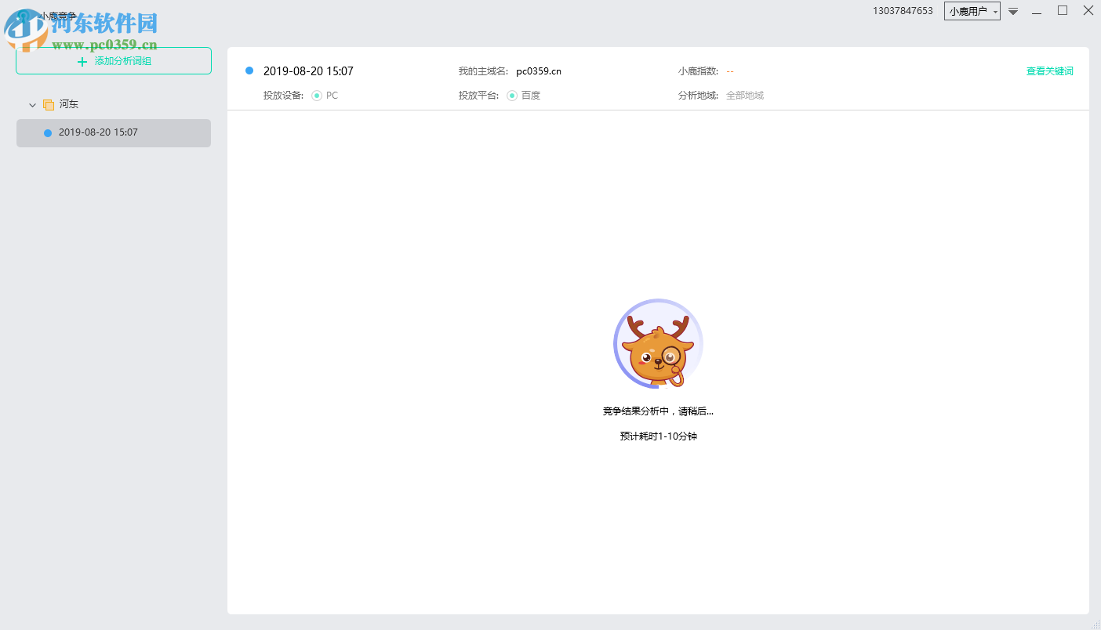Screen dimensions: 1101x630
Task: Collapse the 河东 group using its chevron
Action: [32, 103]
